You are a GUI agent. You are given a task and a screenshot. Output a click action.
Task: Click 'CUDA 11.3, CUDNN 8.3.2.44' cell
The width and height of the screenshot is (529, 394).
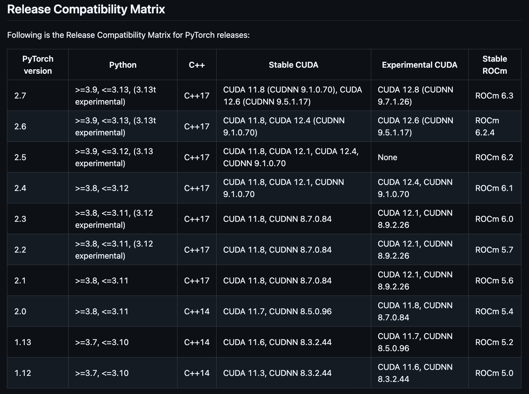tap(293, 373)
